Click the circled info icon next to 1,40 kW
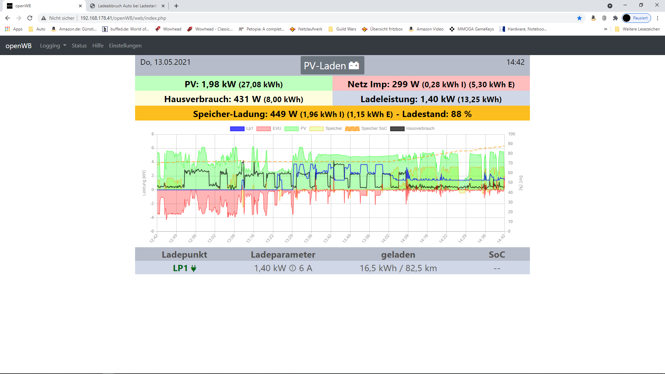Viewport: 665px width, 374px height. [x=292, y=268]
